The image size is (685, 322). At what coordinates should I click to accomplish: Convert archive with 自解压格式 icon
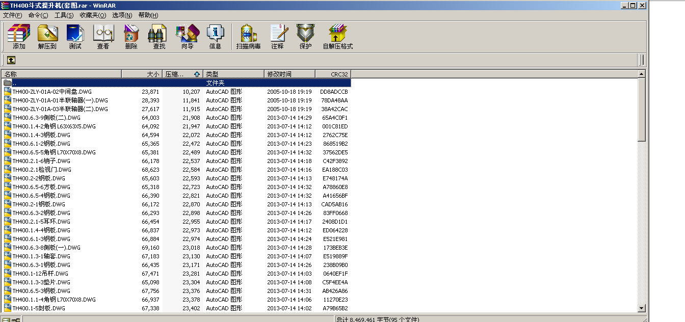[x=338, y=33]
